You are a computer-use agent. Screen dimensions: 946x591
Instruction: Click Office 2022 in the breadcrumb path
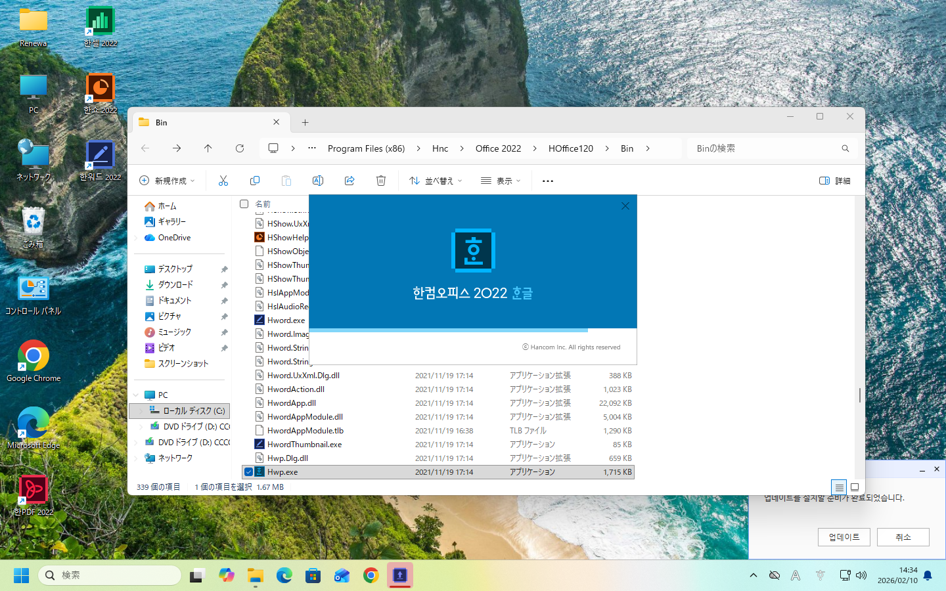[x=498, y=148]
